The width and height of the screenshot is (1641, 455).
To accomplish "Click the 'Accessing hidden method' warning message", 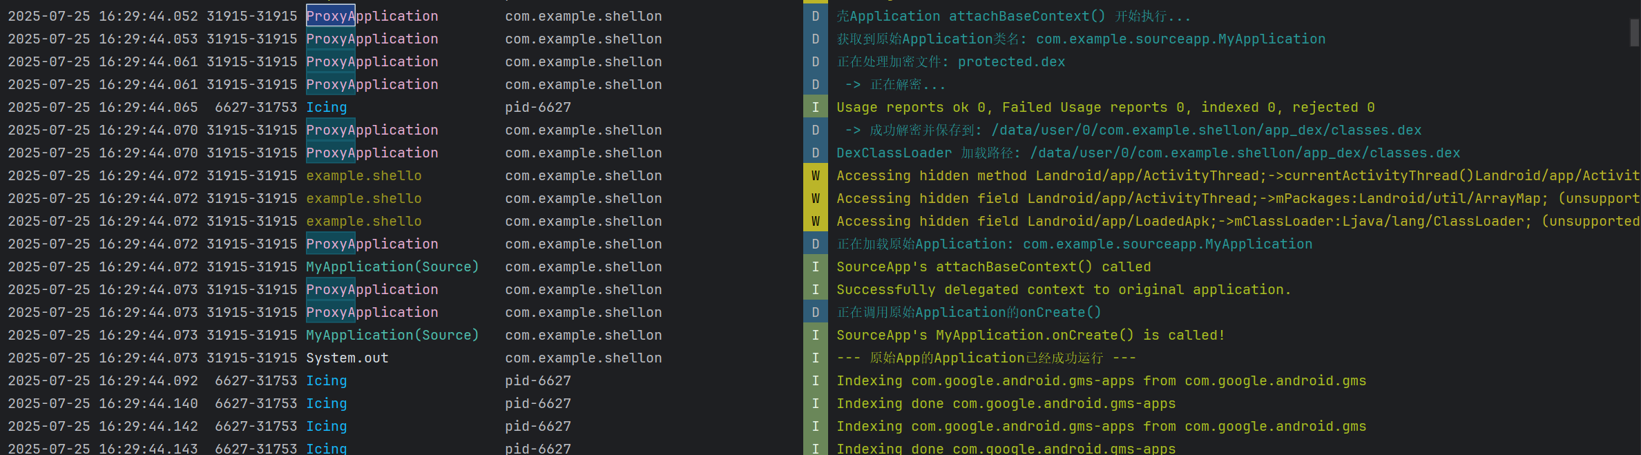I will tap(1238, 175).
